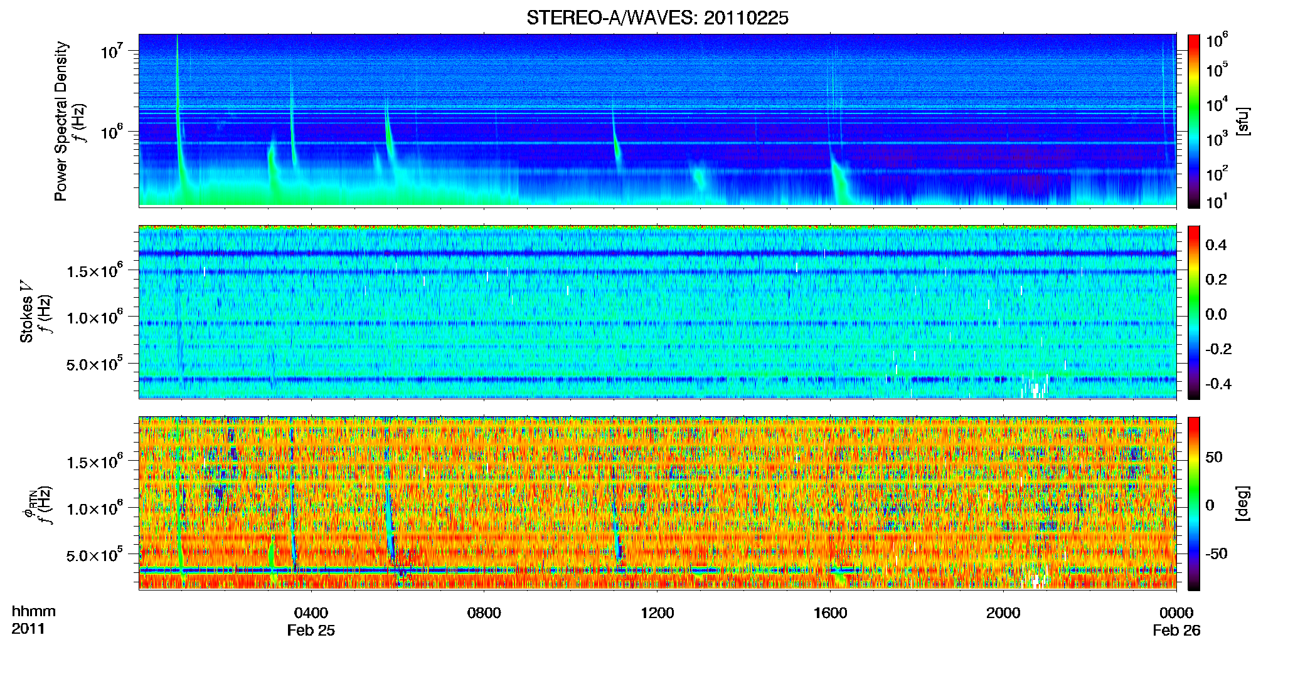The height and width of the screenshot is (677, 1315).
Task: Click the 0400 time tick label
Action: point(311,613)
